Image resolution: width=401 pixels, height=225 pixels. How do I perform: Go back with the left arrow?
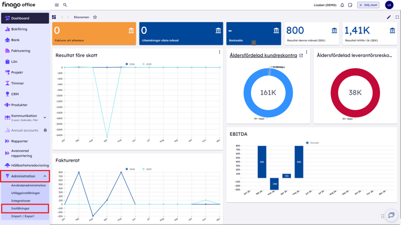62,17
